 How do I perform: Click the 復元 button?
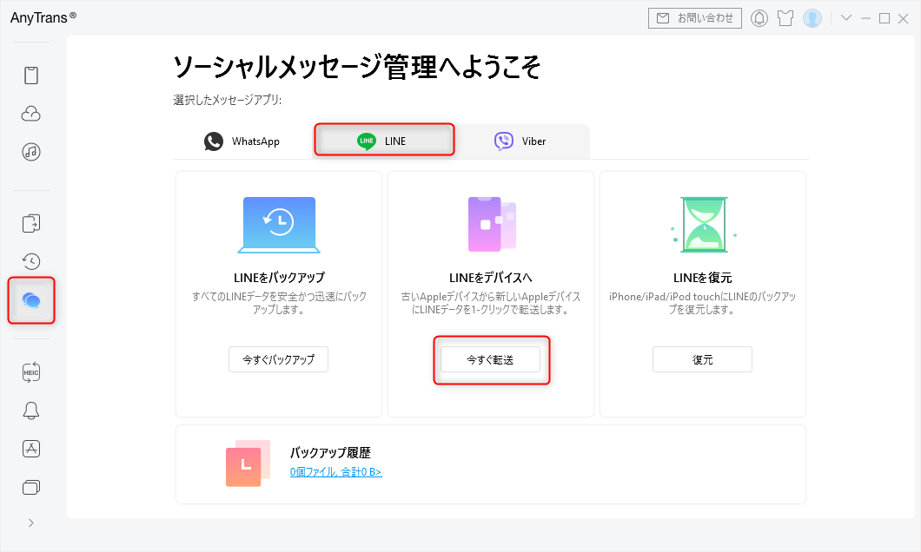[x=703, y=359]
